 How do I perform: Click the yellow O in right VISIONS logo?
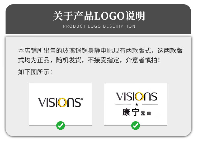pos(139,97)
